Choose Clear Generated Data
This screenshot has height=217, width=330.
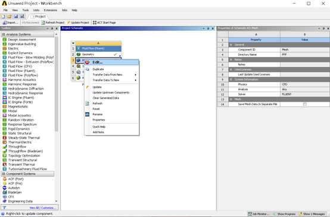(112, 98)
